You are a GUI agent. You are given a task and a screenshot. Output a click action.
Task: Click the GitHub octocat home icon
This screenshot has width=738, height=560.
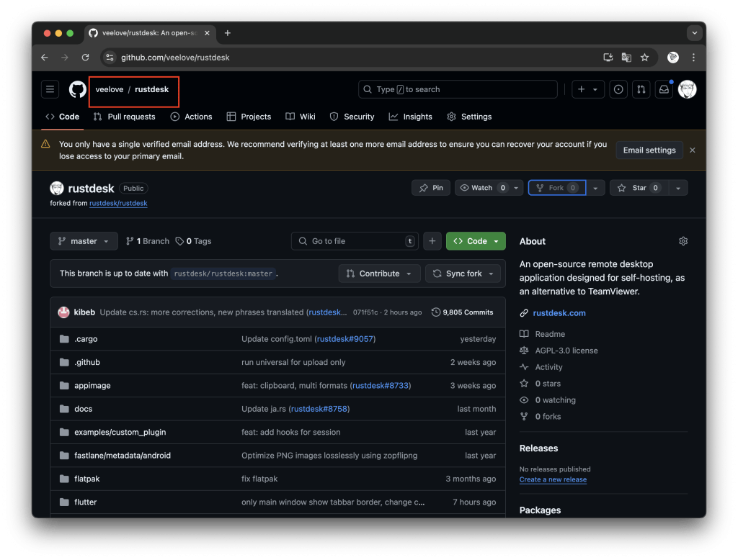(x=77, y=89)
